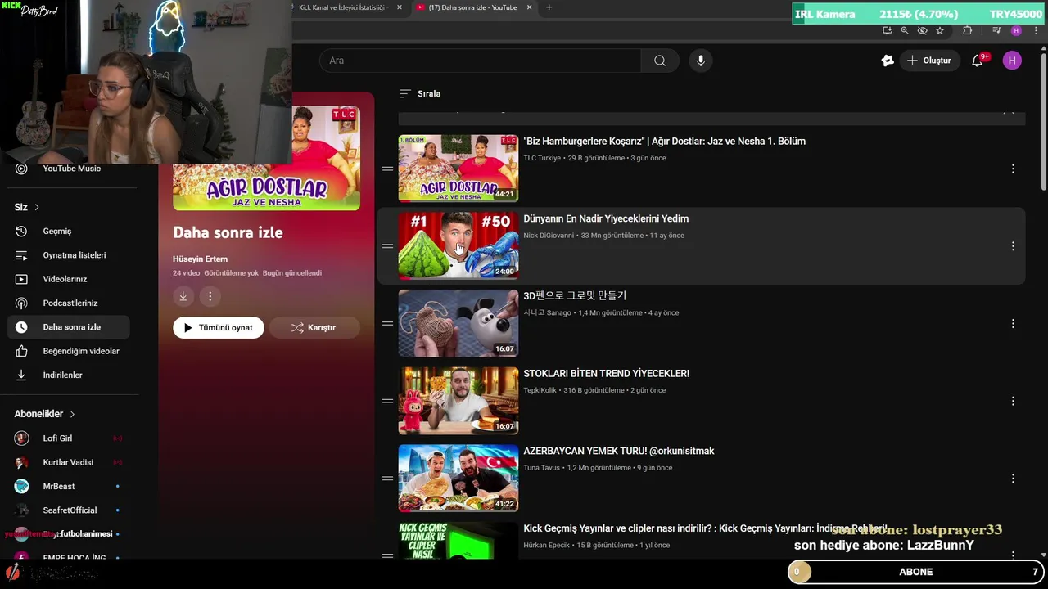Click Lofi Girl channel avatar
1048x589 pixels.
pos(22,438)
